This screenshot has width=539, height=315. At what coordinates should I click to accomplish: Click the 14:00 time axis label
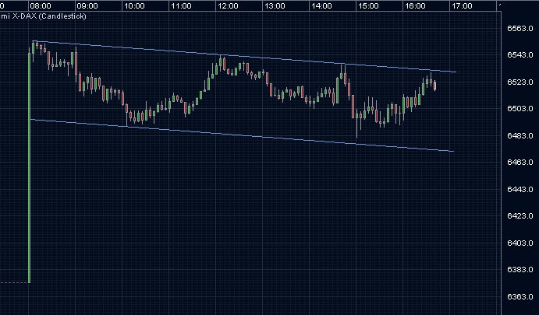coord(321,5)
